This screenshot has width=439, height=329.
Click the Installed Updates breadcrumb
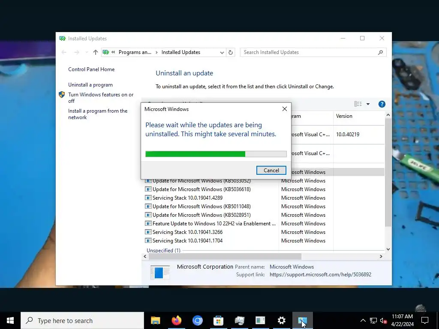181,52
